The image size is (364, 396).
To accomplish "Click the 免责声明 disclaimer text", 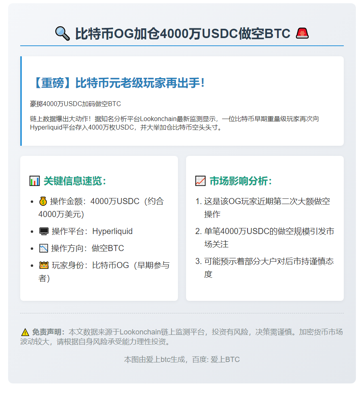I will [x=182, y=336].
